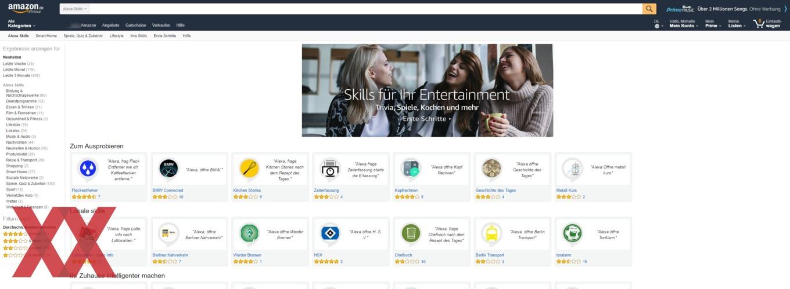This screenshot has height=289, width=790.
Task: Open the Ihre Skills tab
Action: pyautogui.click(x=138, y=36)
